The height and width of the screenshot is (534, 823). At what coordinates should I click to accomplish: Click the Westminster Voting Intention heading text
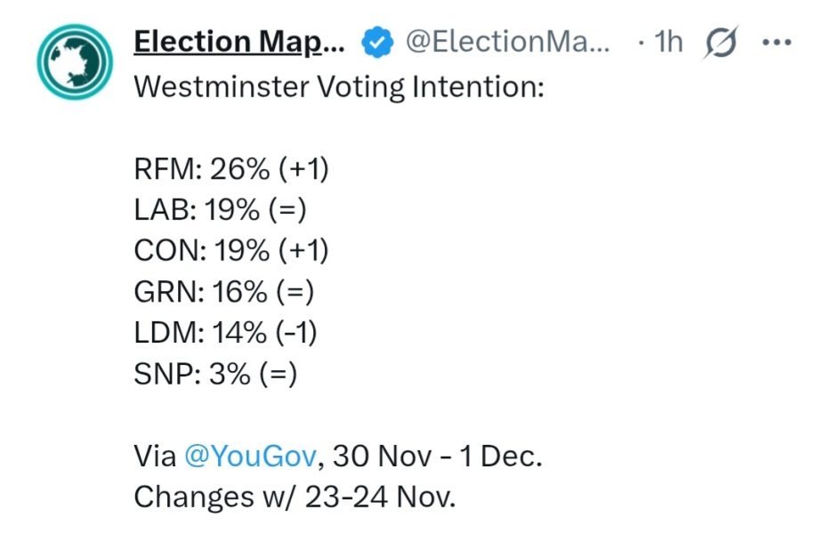click(338, 88)
